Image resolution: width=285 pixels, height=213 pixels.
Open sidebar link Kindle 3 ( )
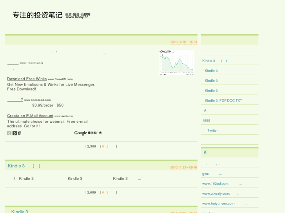click(x=214, y=61)
